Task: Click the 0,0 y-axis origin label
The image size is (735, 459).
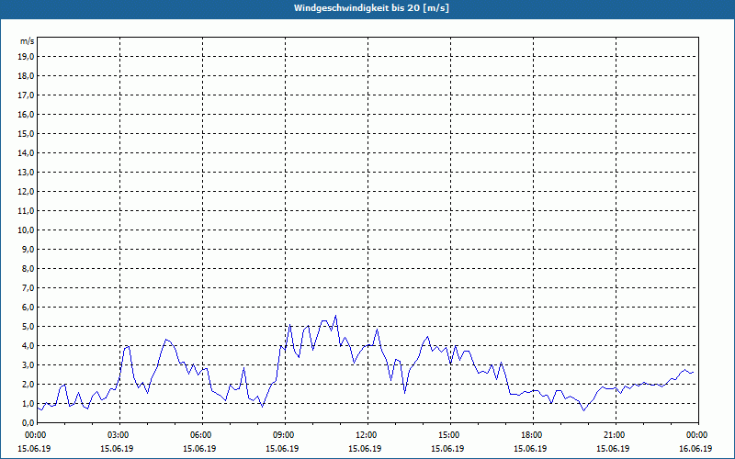Action: [x=28, y=422]
